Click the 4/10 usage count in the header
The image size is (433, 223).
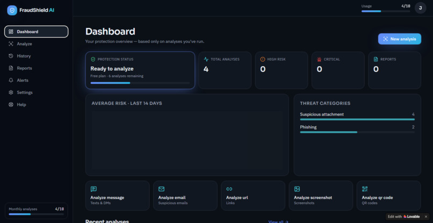406,6
